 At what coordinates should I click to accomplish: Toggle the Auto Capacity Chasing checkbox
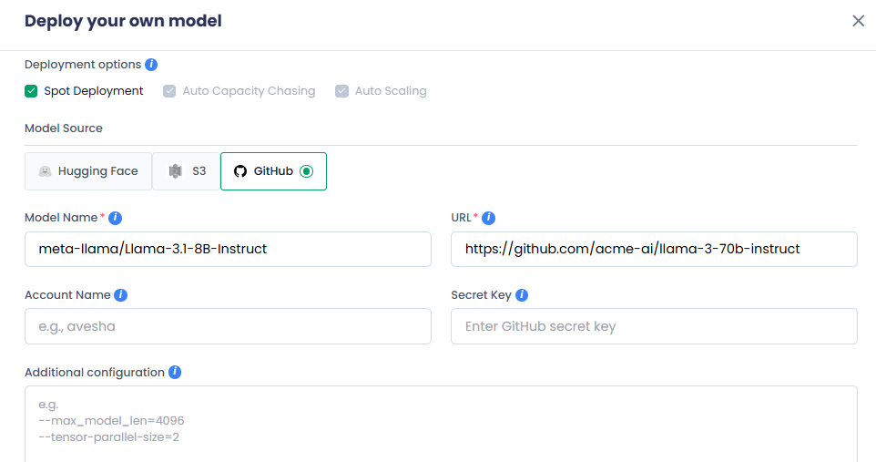(x=169, y=91)
